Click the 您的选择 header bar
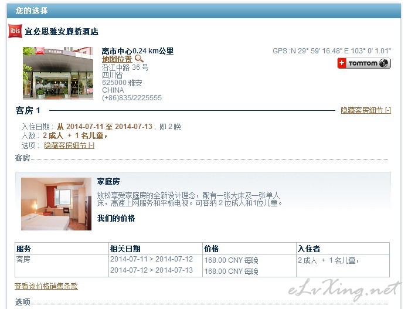 pos(204,11)
